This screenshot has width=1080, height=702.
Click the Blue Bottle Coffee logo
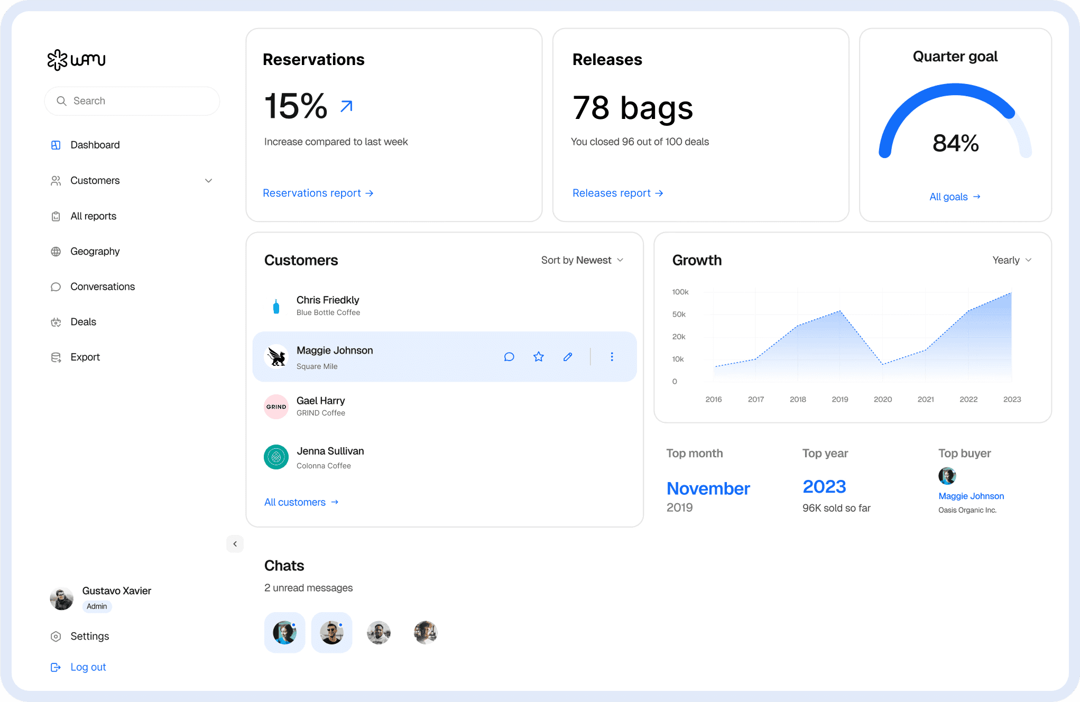coord(276,306)
